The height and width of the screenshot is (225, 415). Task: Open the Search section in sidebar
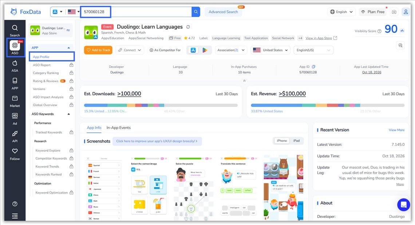click(x=15, y=31)
